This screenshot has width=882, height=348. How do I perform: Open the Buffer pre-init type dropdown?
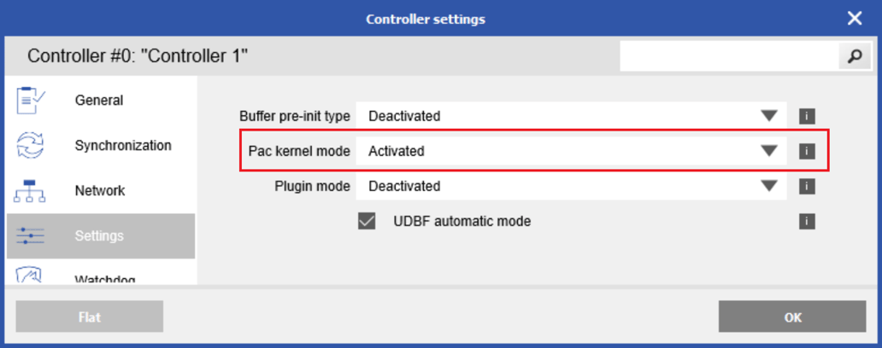click(x=769, y=116)
